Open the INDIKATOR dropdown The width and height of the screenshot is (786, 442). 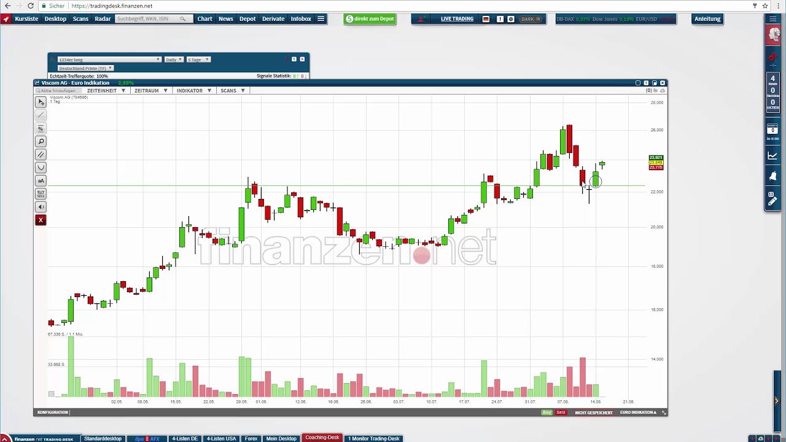194,91
